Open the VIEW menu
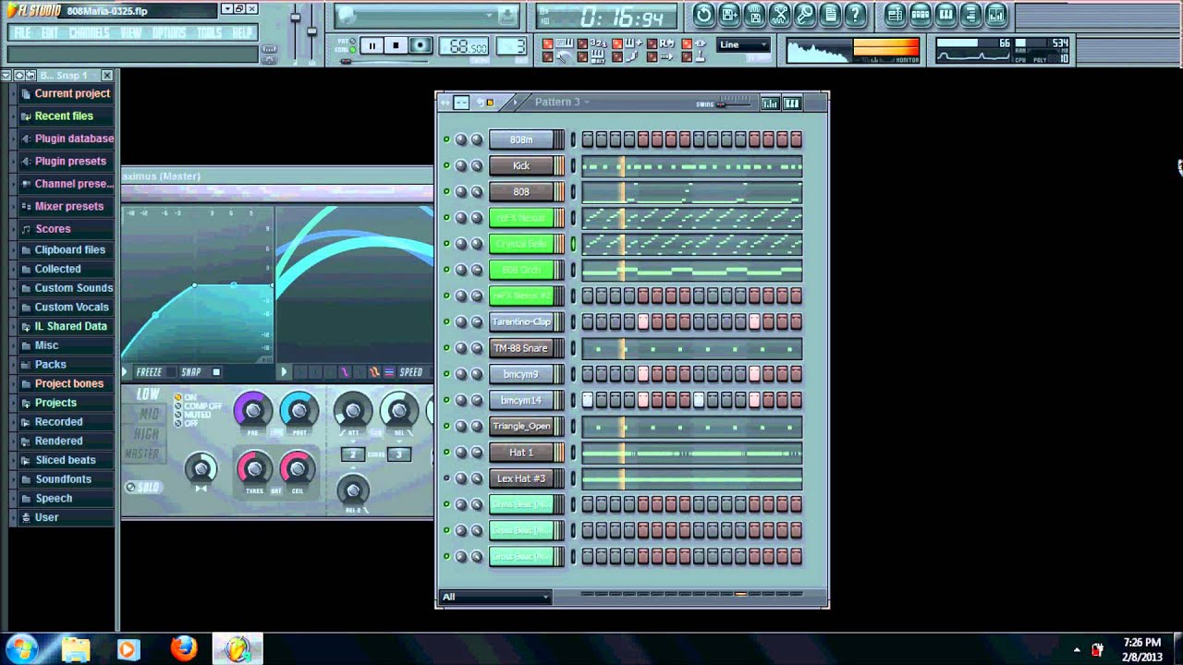This screenshot has height=665, width=1183. [x=131, y=33]
